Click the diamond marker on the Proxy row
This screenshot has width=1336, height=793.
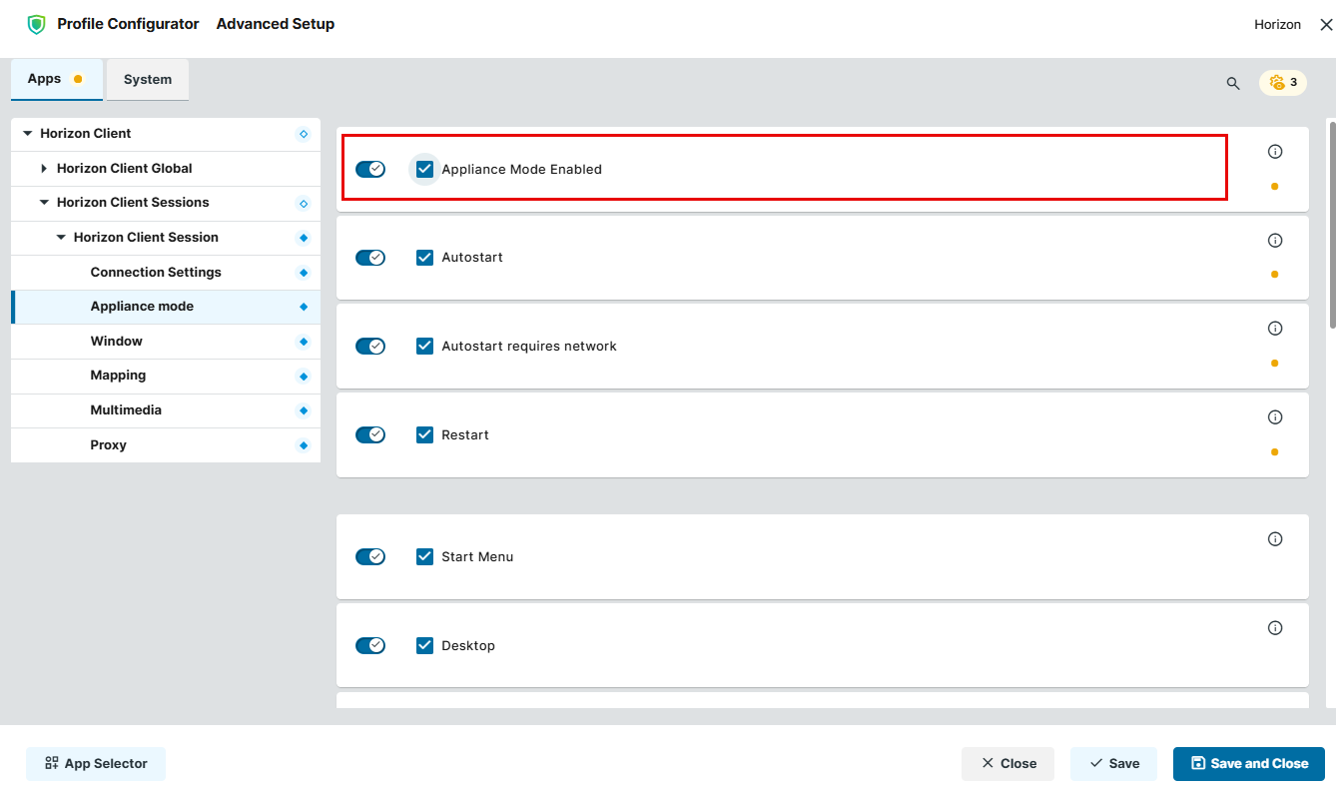coord(304,445)
